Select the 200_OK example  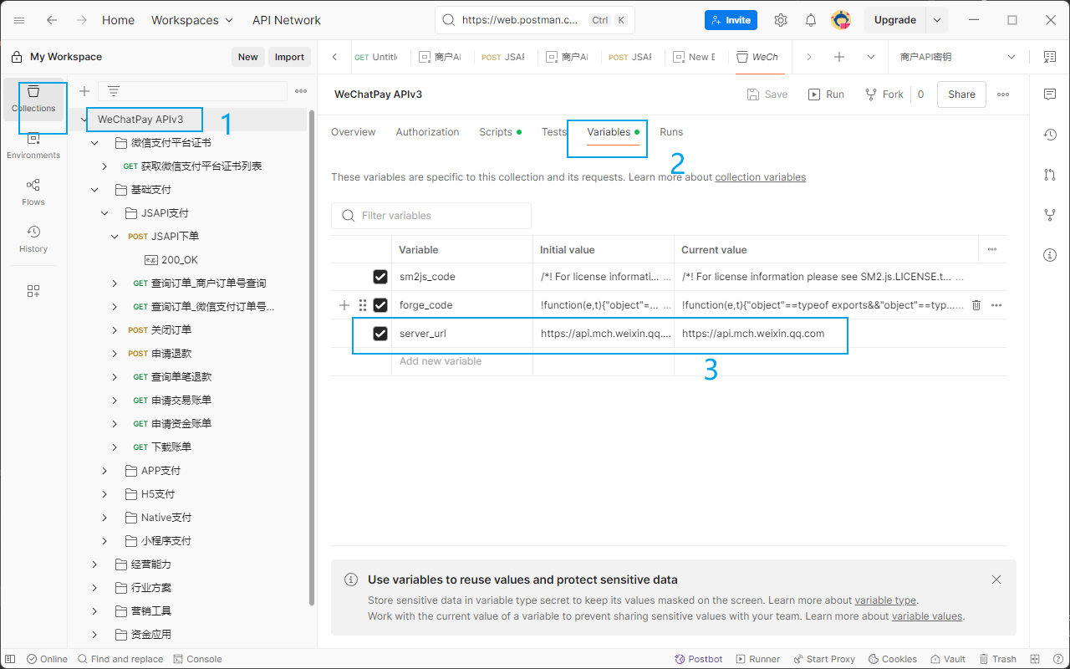pos(180,260)
